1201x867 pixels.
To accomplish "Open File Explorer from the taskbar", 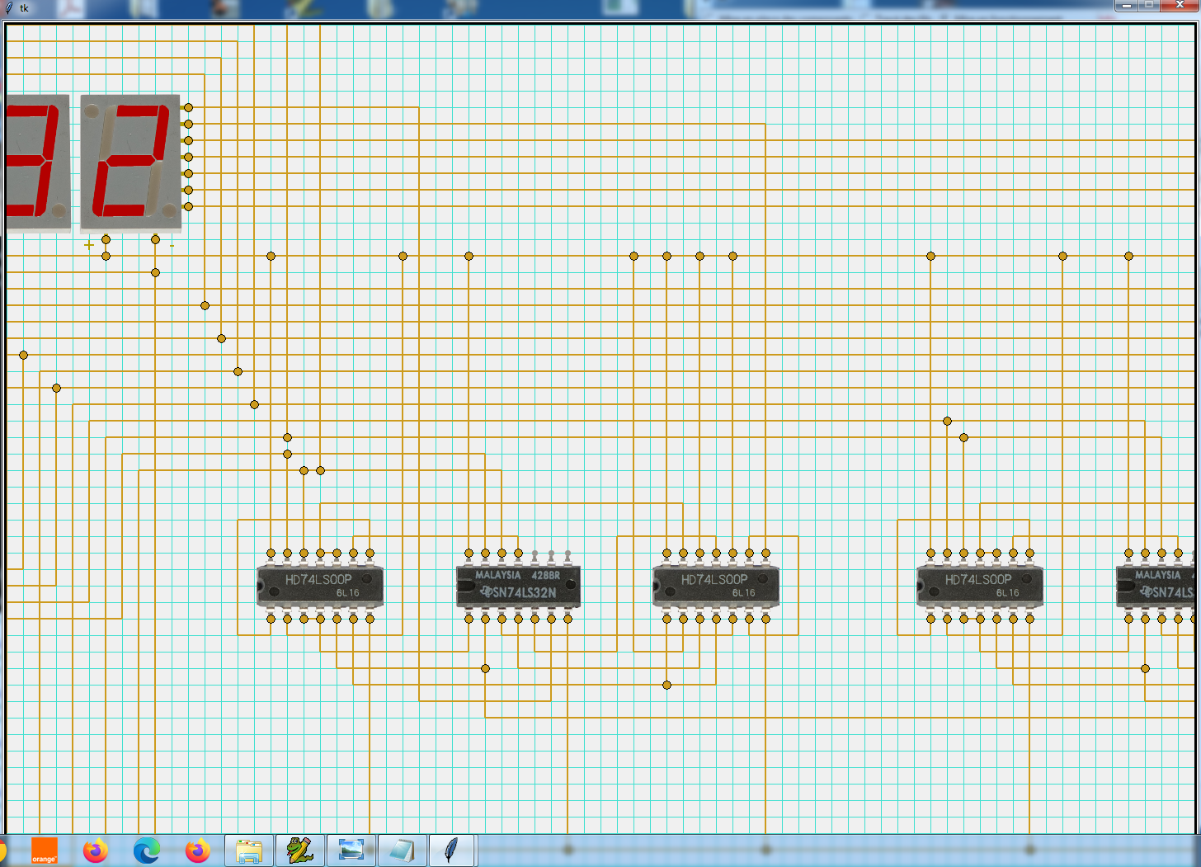I will pyautogui.click(x=248, y=851).
